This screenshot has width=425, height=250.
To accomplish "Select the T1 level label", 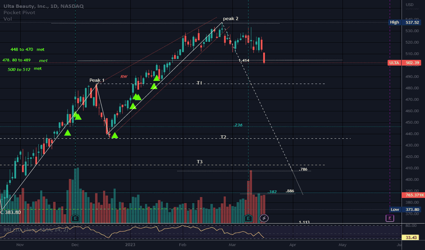I will pos(199,83).
